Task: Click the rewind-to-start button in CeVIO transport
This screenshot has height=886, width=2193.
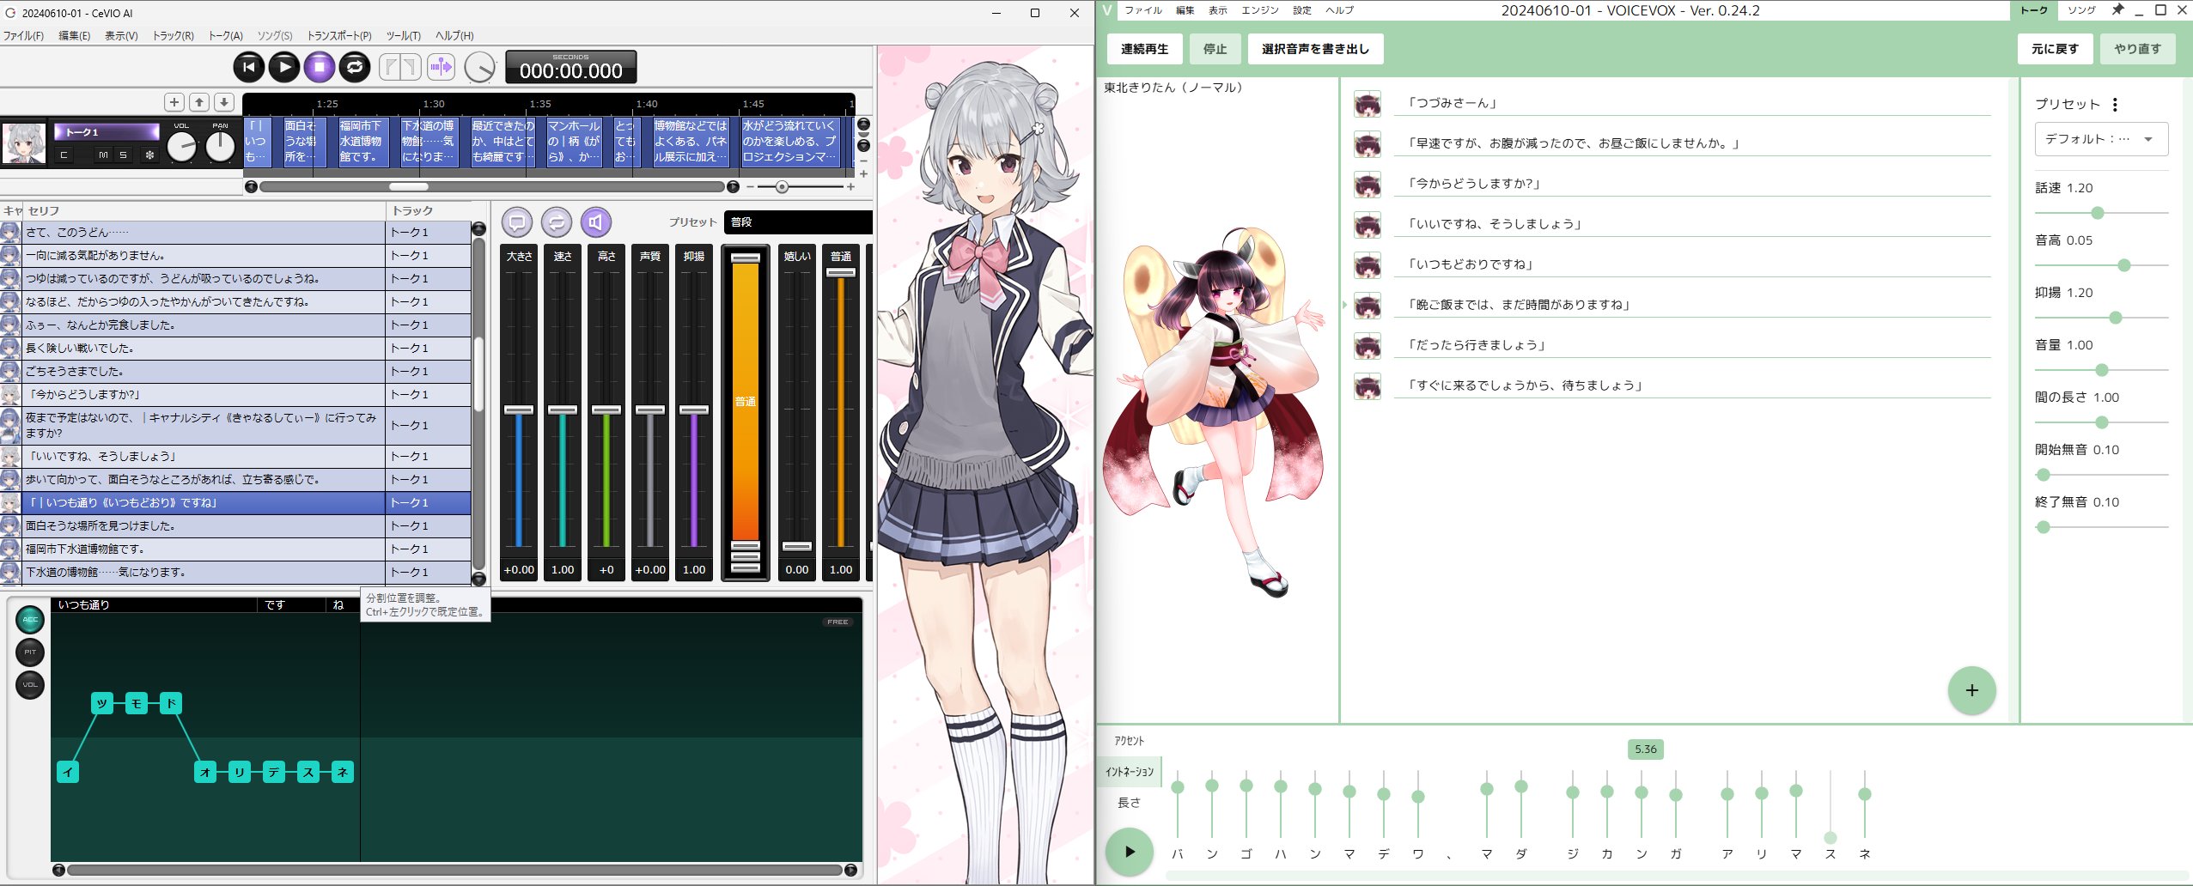Action: [x=249, y=67]
